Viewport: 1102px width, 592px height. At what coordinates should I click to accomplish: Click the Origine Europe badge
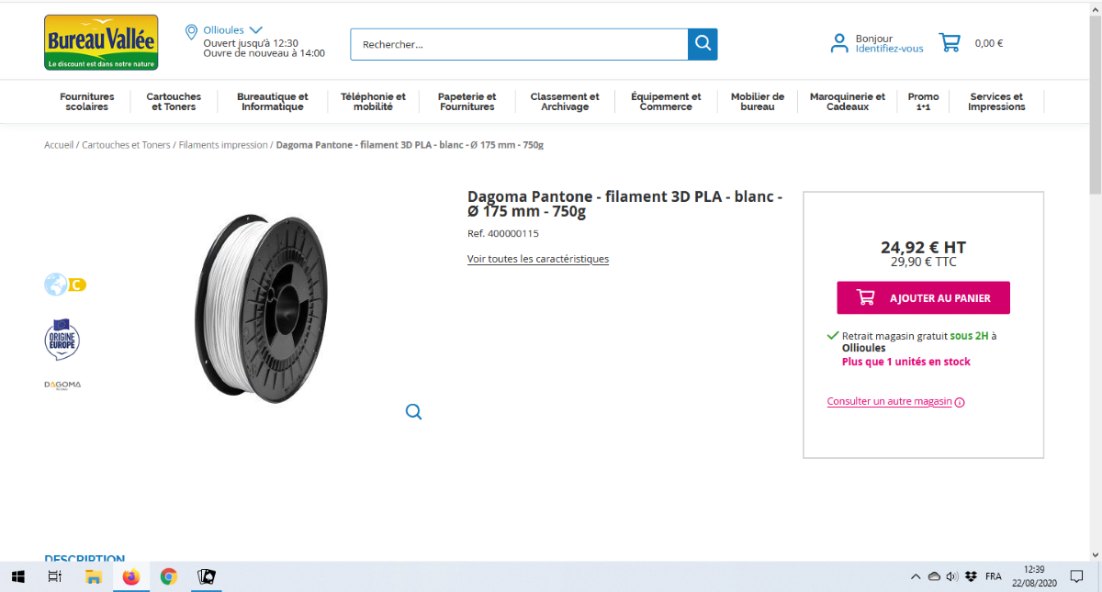62,339
